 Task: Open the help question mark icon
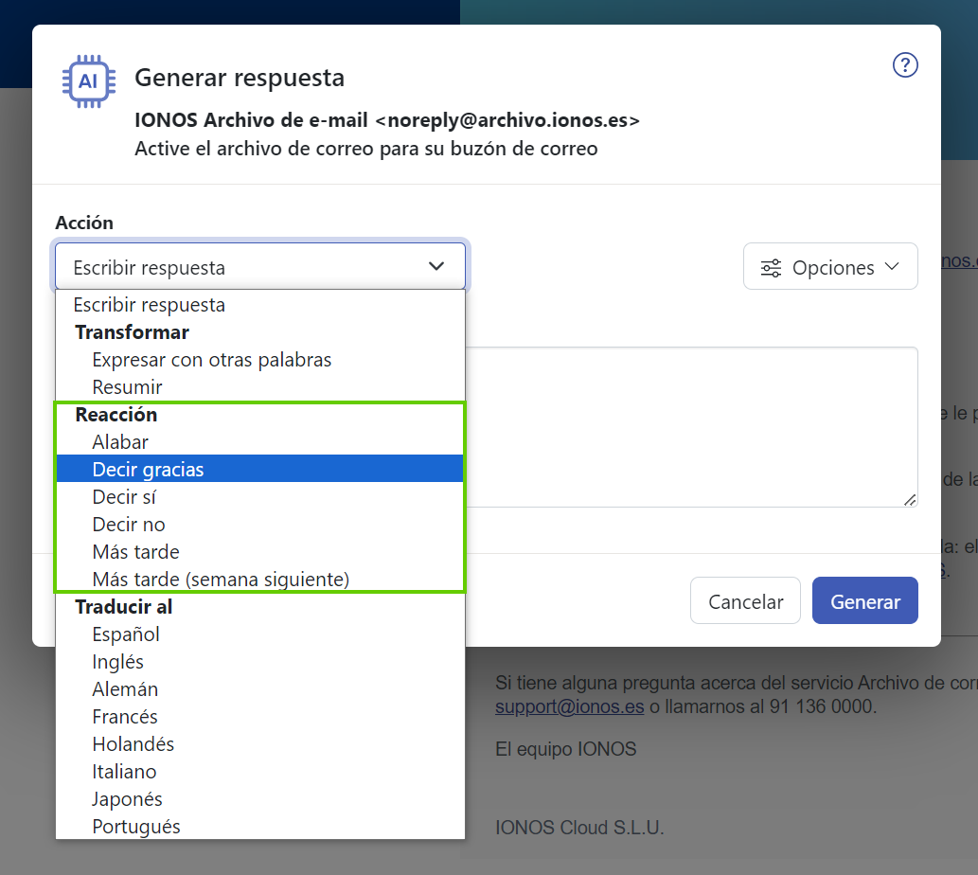click(x=905, y=64)
